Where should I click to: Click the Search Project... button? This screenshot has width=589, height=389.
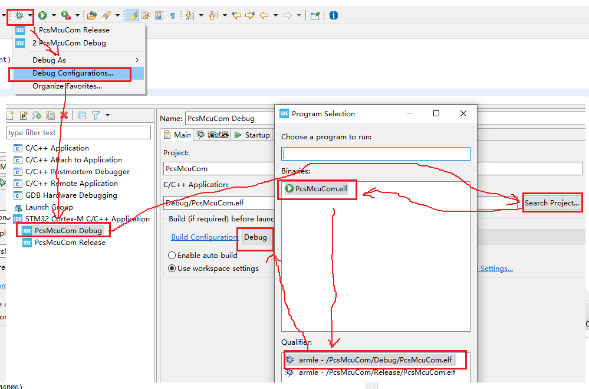[552, 203]
